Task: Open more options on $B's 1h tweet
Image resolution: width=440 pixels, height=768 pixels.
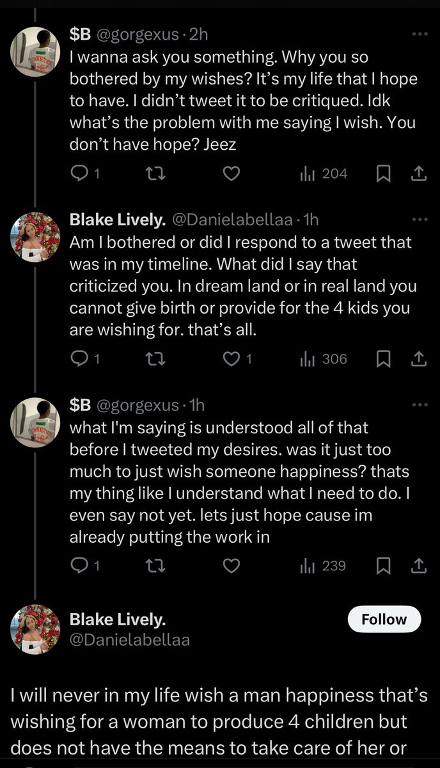Action: coord(419,405)
